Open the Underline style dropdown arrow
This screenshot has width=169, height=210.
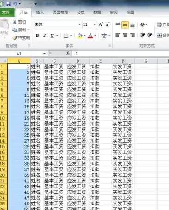(57, 36)
